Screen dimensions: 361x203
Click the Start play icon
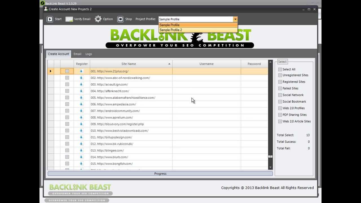(50, 19)
